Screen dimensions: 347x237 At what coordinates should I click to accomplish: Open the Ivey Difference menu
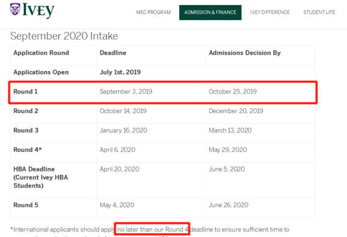click(x=270, y=12)
